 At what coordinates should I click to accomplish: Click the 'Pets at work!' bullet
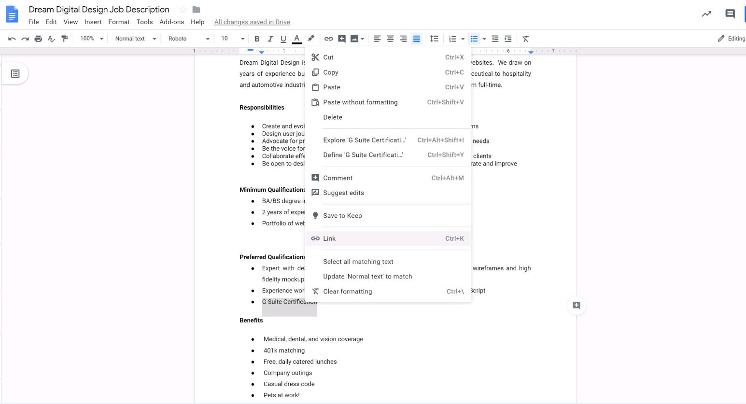282,395
